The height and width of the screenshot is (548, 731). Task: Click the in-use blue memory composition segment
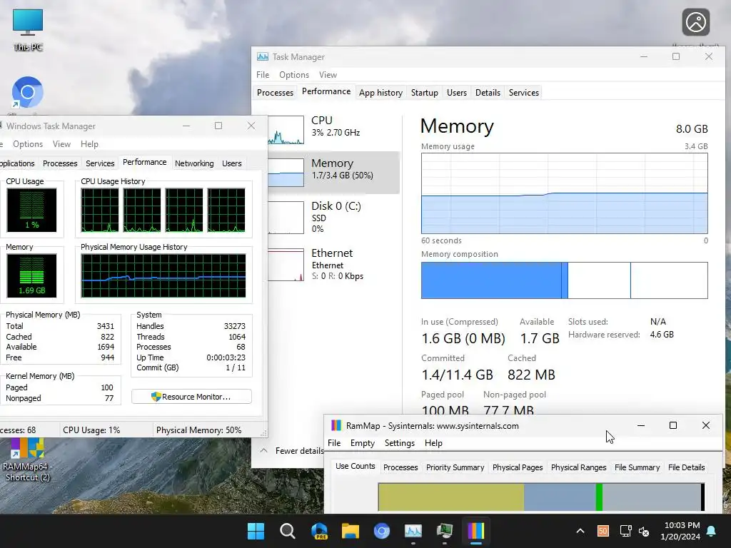click(x=491, y=280)
